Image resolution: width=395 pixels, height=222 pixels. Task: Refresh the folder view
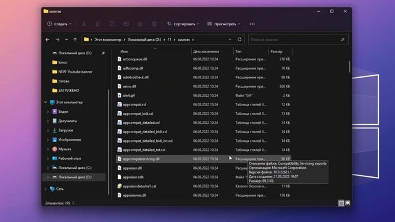239,39
